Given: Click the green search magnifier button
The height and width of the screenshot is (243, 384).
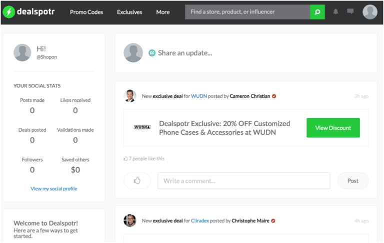Looking at the screenshot, I should click(x=317, y=12).
